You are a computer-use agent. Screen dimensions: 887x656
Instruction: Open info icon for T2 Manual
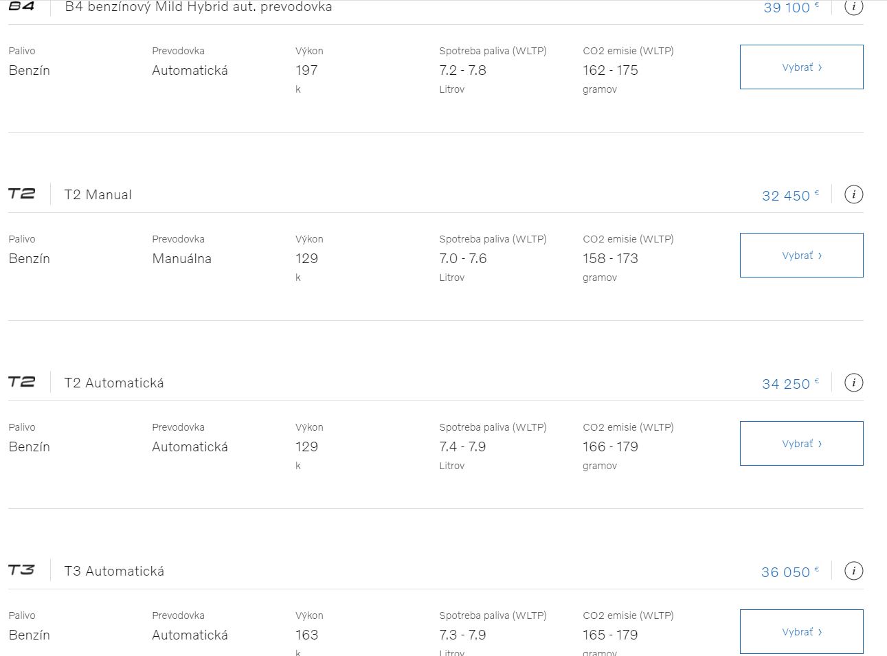(x=853, y=194)
